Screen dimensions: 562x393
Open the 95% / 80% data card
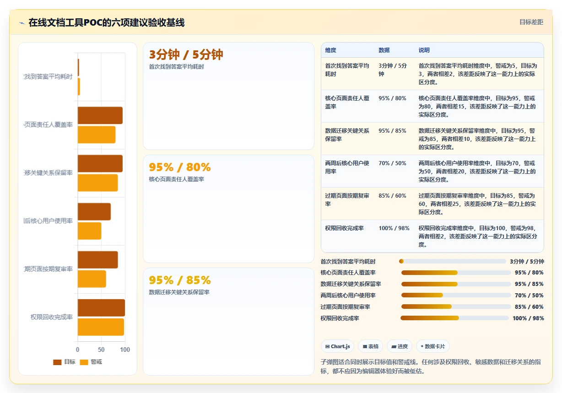pos(228,209)
